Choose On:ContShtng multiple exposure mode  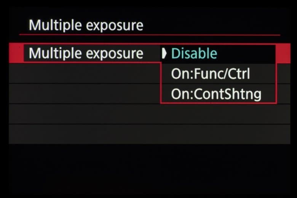tap(216, 94)
